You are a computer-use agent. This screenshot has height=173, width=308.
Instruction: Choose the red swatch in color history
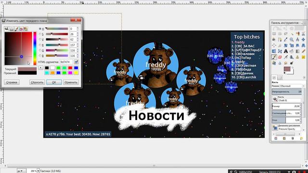(70, 68)
